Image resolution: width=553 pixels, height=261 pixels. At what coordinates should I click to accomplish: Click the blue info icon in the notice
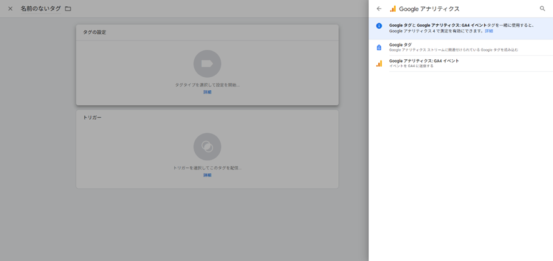point(379,26)
